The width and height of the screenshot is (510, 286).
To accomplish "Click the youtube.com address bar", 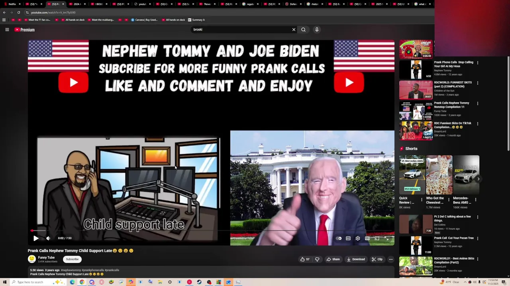I will pos(227,12).
